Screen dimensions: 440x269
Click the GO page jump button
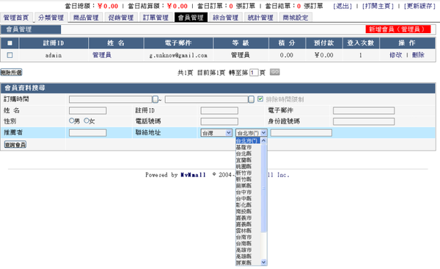[275, 72]
